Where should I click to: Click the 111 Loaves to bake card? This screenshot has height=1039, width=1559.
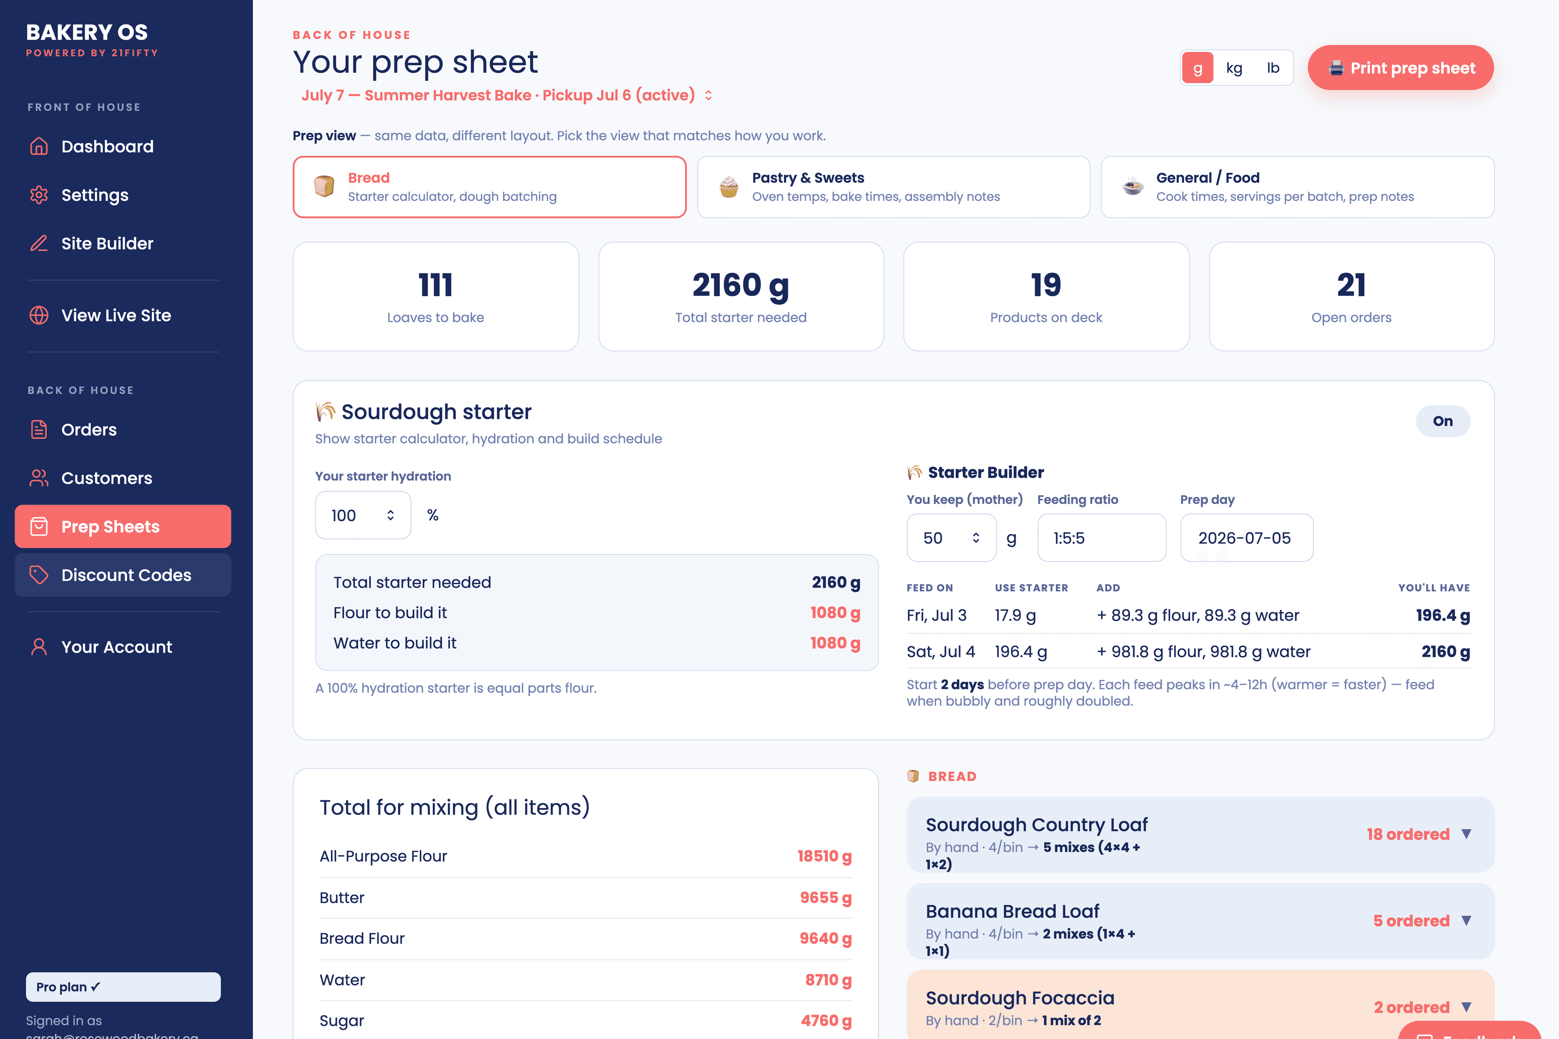point(436,296)
